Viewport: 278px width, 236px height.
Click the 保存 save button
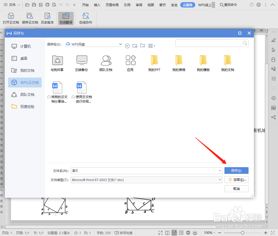(x=236, y=170)
